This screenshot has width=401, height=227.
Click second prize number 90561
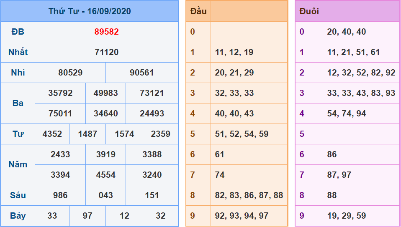click(142, 73)
